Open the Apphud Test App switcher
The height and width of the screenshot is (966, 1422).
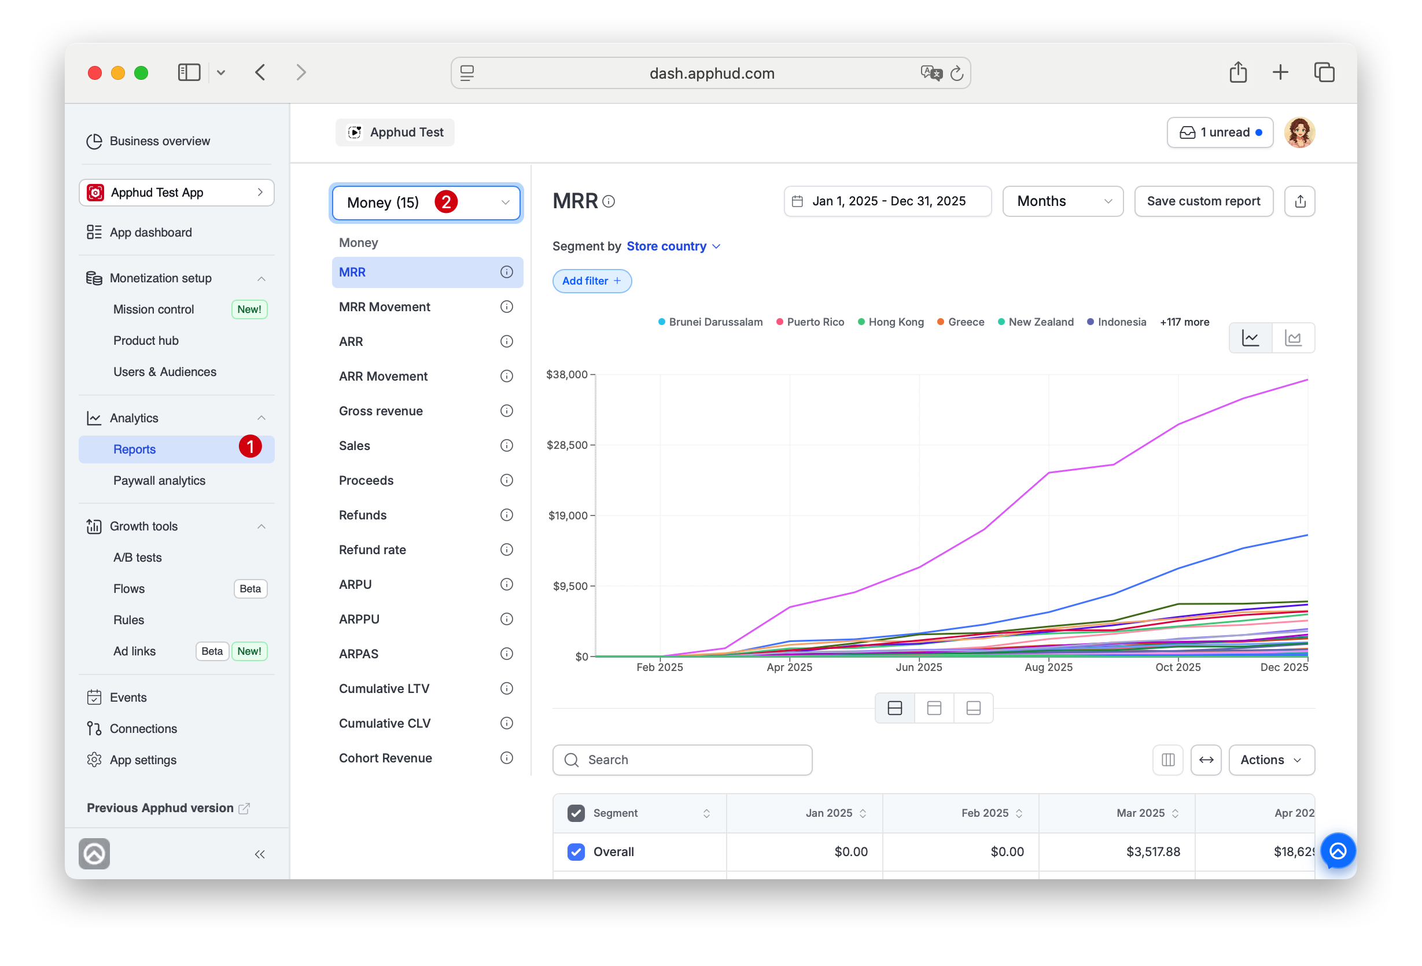[176, 193]
